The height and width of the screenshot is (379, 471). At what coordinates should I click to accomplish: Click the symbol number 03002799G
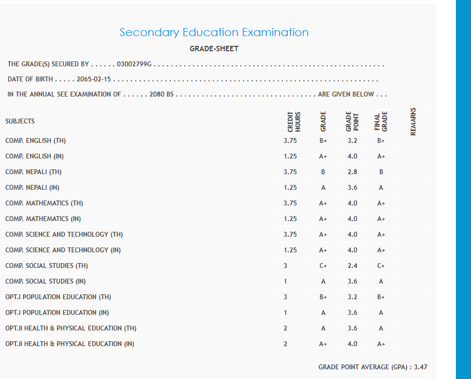click(x=135, y=64)
